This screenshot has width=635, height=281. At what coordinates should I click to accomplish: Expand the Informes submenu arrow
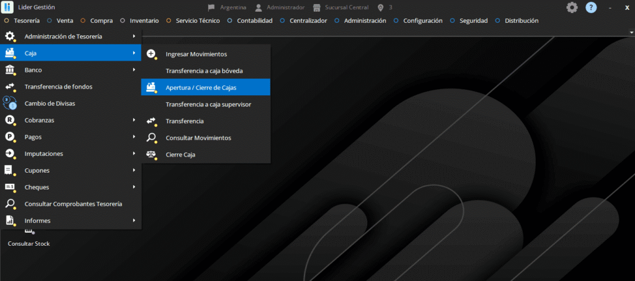pyautogui.click(x=134, y=220)
